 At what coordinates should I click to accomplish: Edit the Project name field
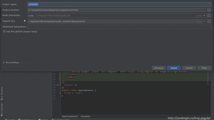coord(119,4)
